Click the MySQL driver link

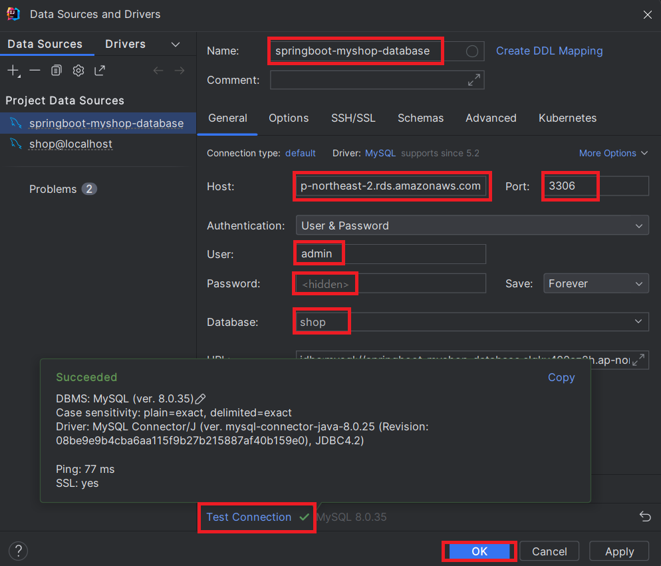[x=380, y=153]
